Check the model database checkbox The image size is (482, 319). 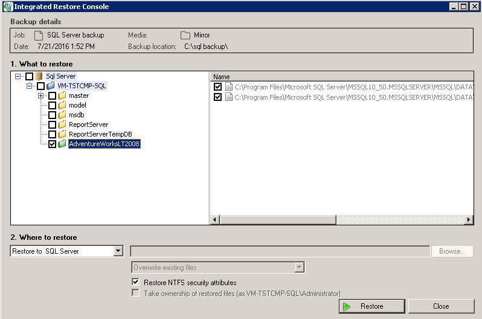tap(53, 105)
